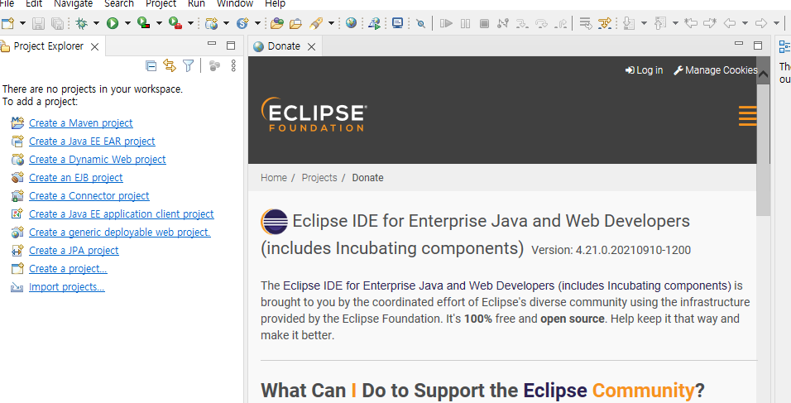Open the Forward history dropdown arrow

click(x=776, y=23)
